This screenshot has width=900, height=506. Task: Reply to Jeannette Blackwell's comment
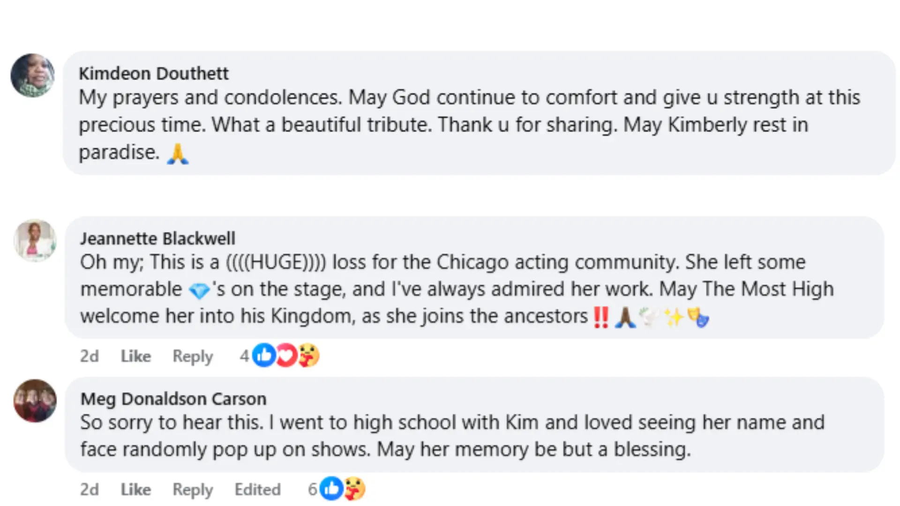(193, 356)
